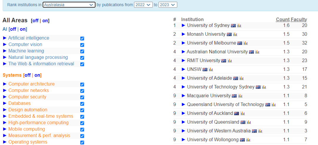Uncheck the Computer vision checkbox

pos(82,45)
